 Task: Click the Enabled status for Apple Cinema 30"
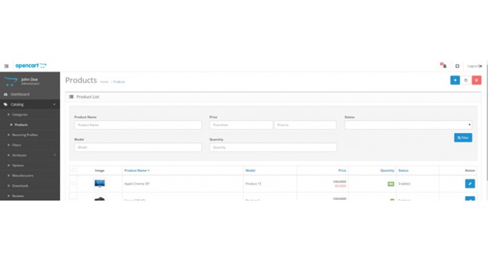click(x=404, y=184)
